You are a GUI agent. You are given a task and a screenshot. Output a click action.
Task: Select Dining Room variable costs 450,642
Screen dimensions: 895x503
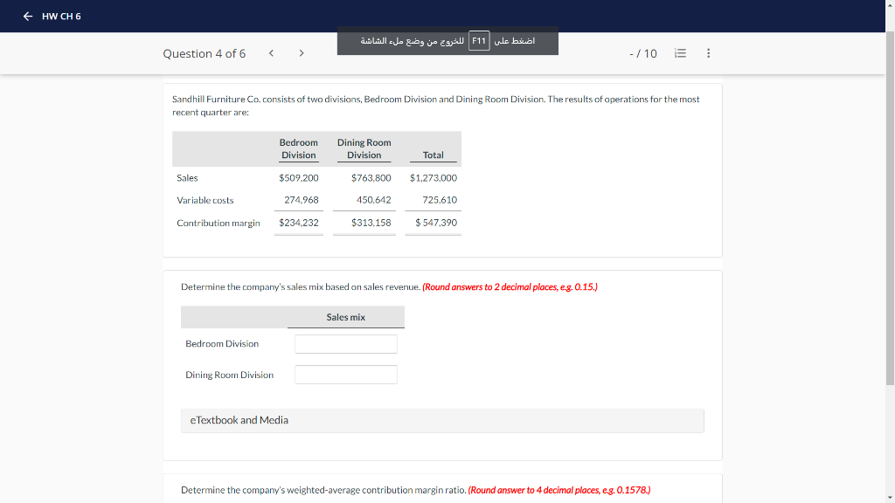[374, 200]
